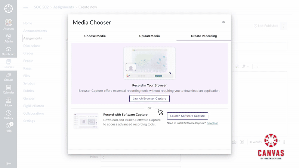Open the Inbox icon
The image size is (299, 168).
(8, 102)
